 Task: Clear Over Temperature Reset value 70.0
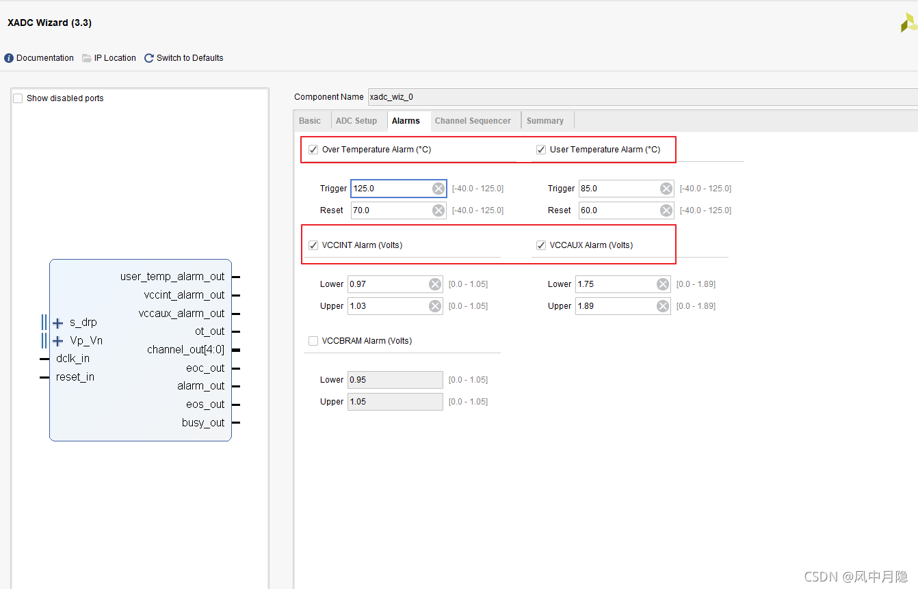tap(438, 210)
